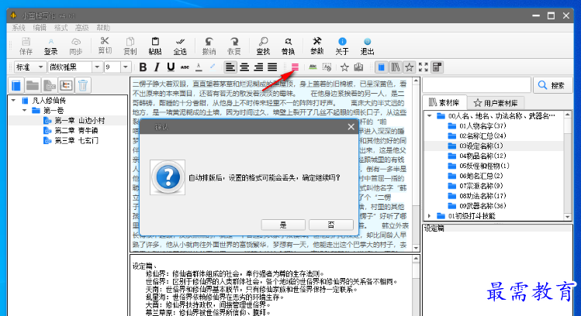The width and height of the screenshot is (581, 316).
Task: Toggle the blue book panel view
Action: 382,67
